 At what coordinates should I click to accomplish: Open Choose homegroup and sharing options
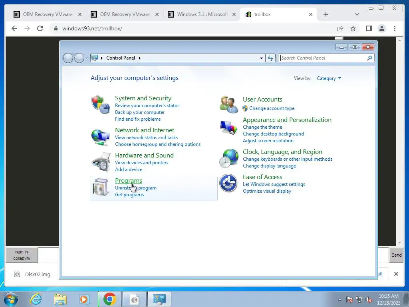click(158, 144)
